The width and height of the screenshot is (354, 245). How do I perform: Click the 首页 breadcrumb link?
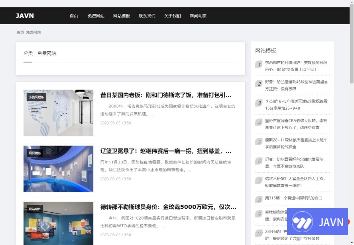pyautogui.click(x=20, y=32)
